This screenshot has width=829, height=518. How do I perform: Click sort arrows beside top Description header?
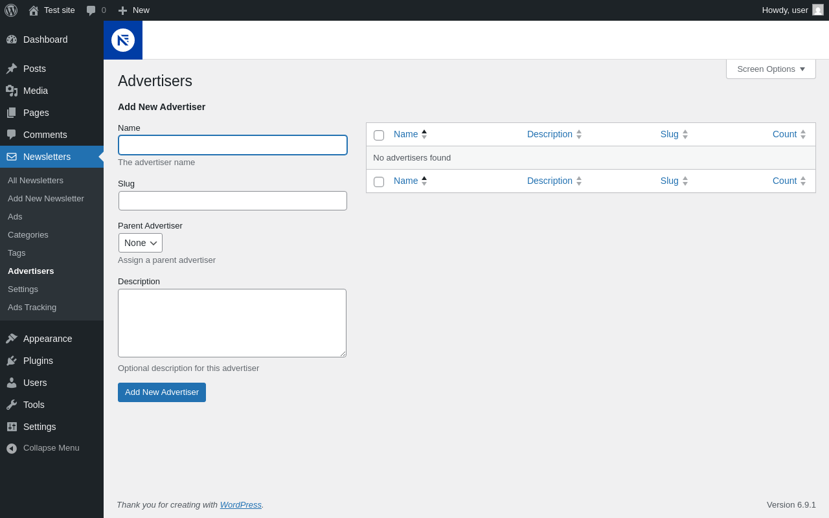coord(579,135)
